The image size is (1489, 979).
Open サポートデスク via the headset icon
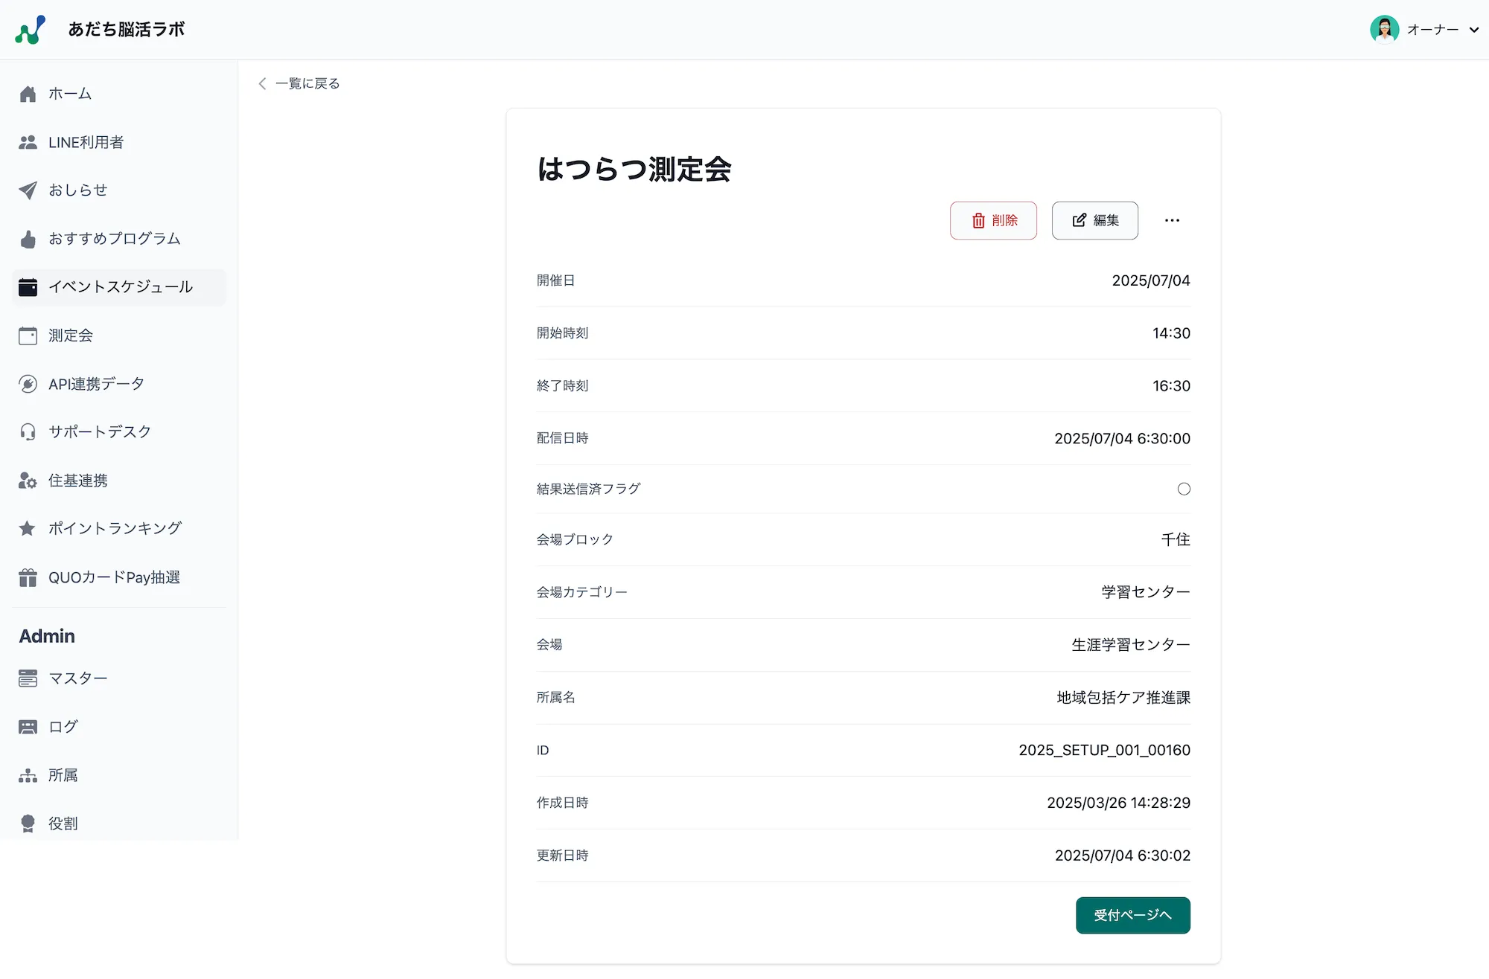pos(28,431)
